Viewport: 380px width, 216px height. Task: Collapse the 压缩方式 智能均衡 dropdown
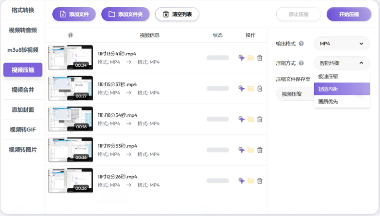(342, 63)
